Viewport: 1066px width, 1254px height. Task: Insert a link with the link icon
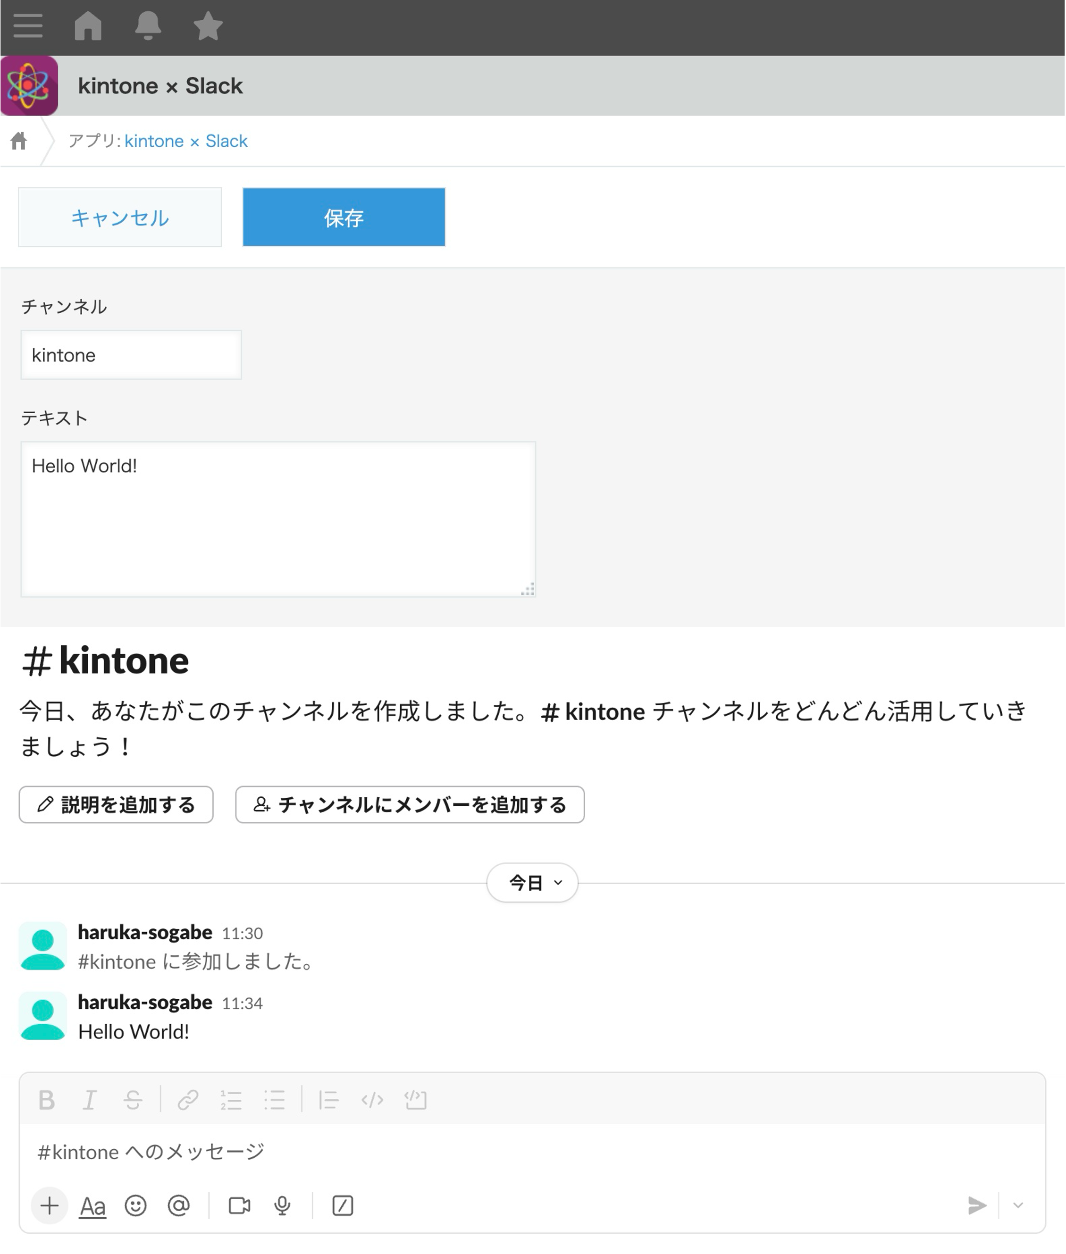188,1100
